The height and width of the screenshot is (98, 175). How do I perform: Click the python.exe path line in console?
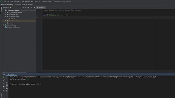(x=83, y=77)
